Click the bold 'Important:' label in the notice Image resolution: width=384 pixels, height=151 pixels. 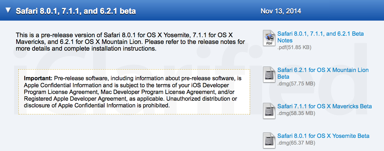tap(38, 78)
